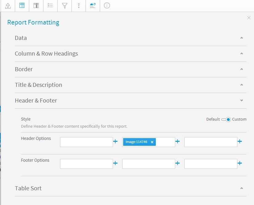Viewport: 254px width, 205px height.
Task: Collapse the Data section
Action: pyautogui.click(x=241, y=37)
